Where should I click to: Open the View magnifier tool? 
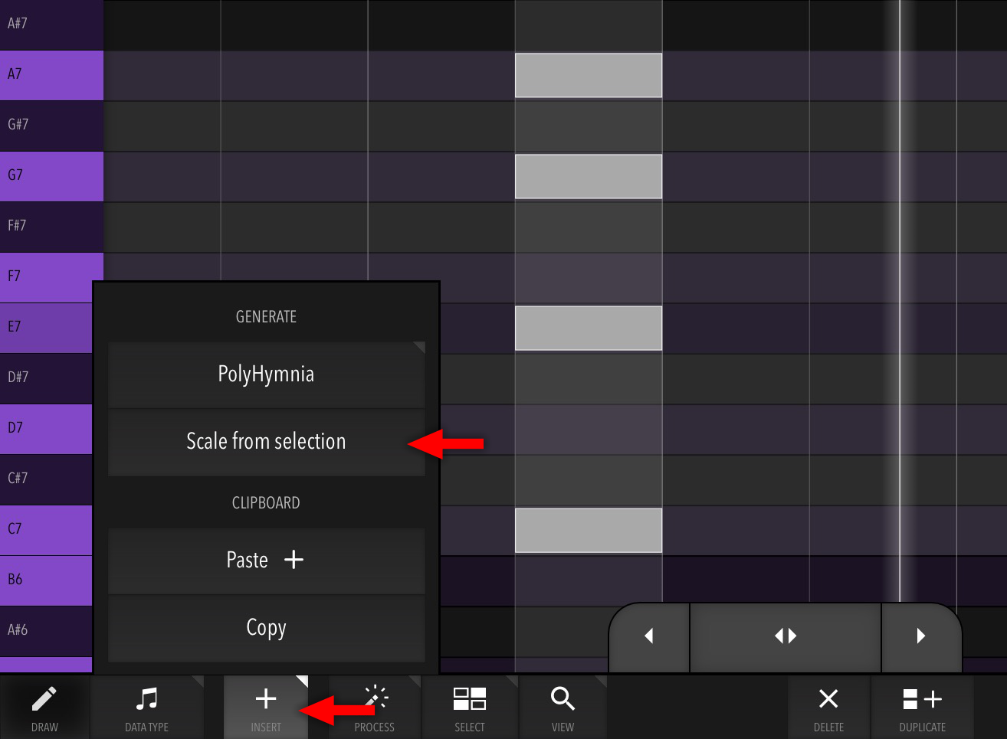563,708
